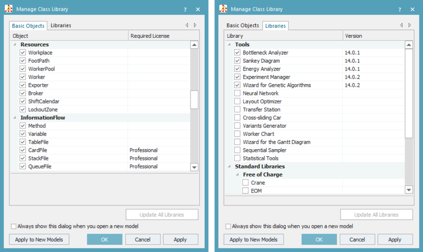Viewport: 423px width, 252px height.
Task: Click Cancel in the left dialog
Action: tap(143, 239)
